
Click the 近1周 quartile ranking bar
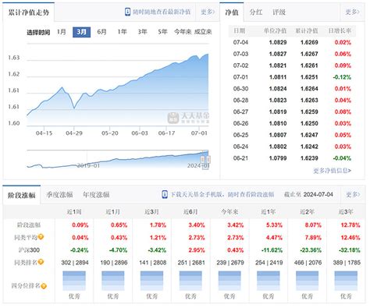(74, 281)
